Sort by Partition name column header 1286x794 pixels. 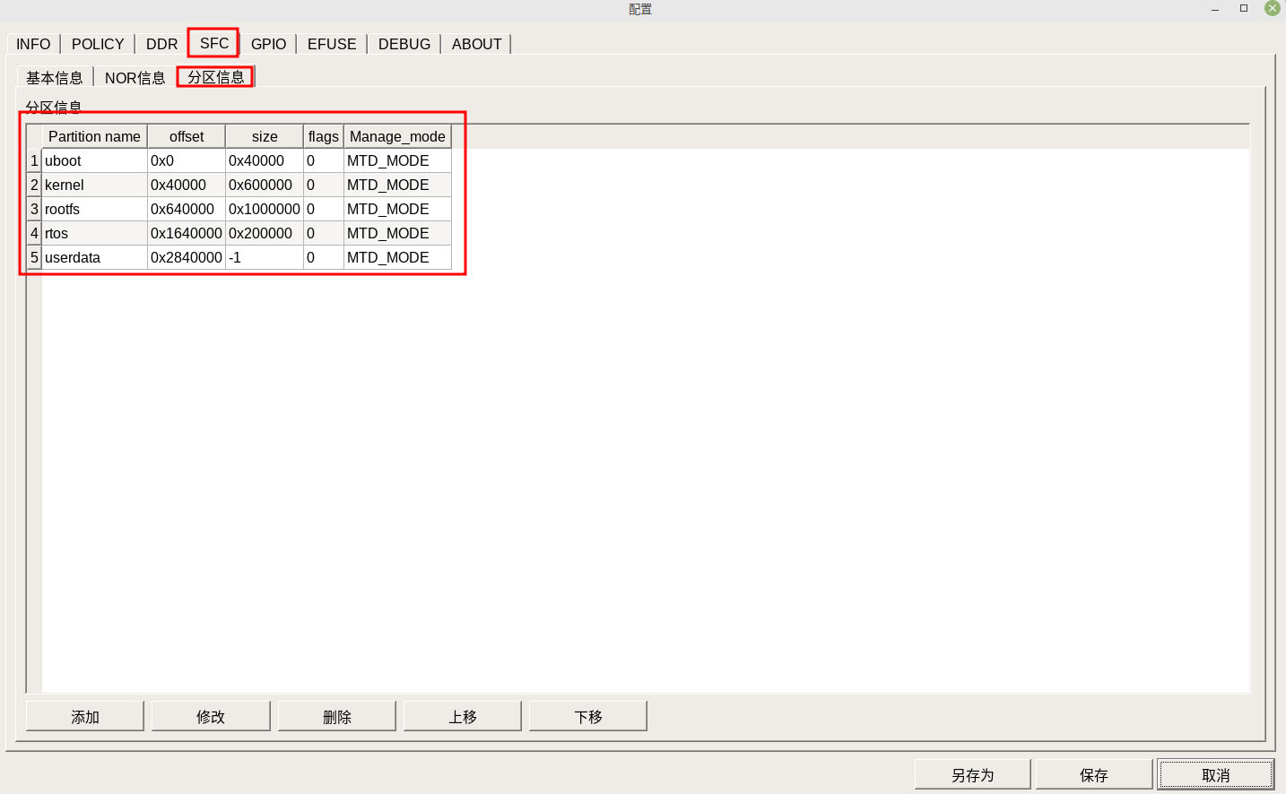click(x=94, y=136)
